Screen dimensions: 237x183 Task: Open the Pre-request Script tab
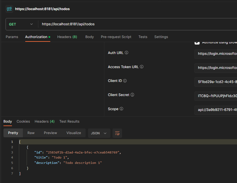pyautogui.click(x=116, y=37)
